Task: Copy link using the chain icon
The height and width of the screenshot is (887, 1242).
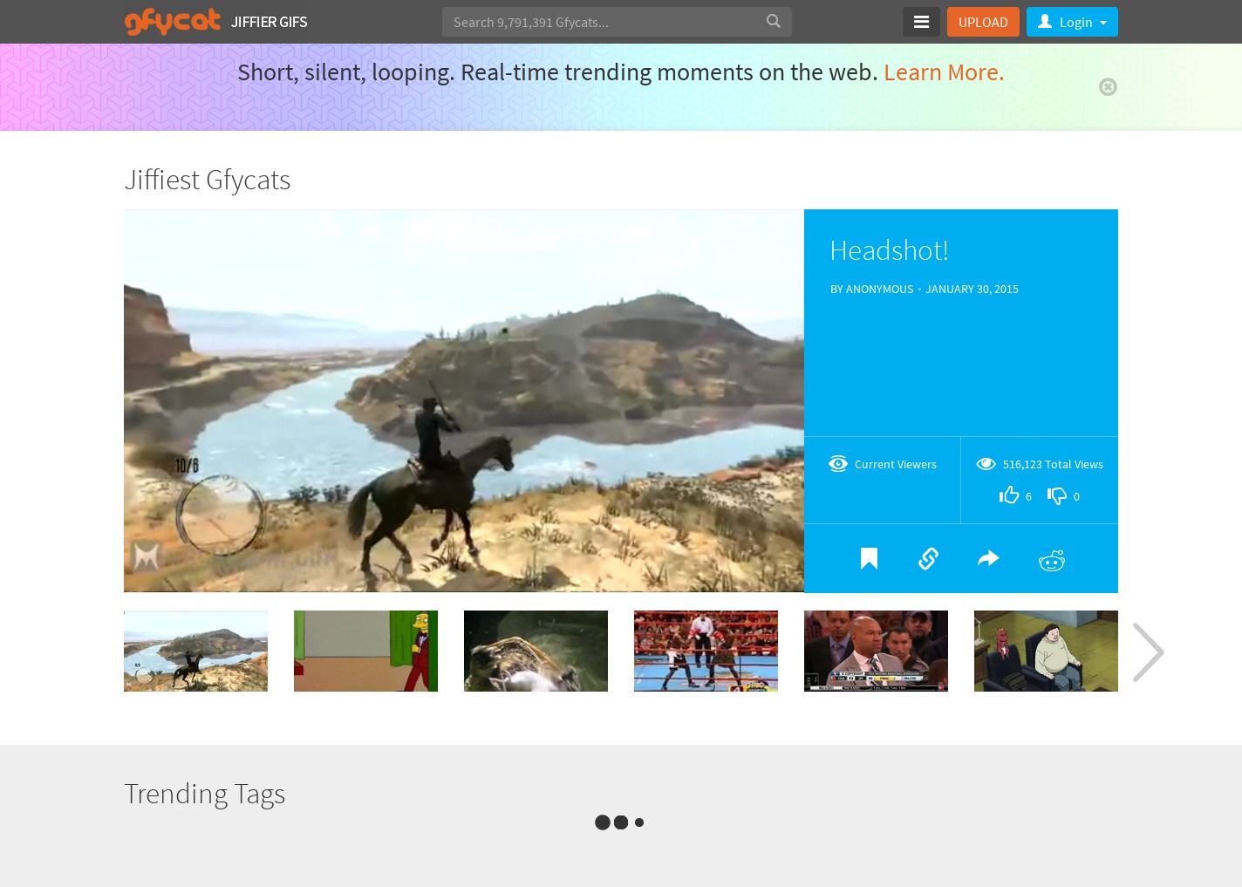Action: [928, 559]
